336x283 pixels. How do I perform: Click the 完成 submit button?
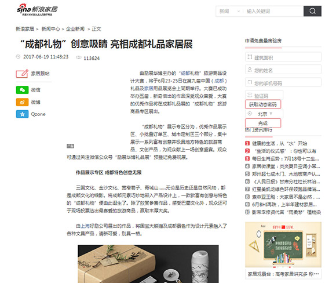tap(263, 123)
